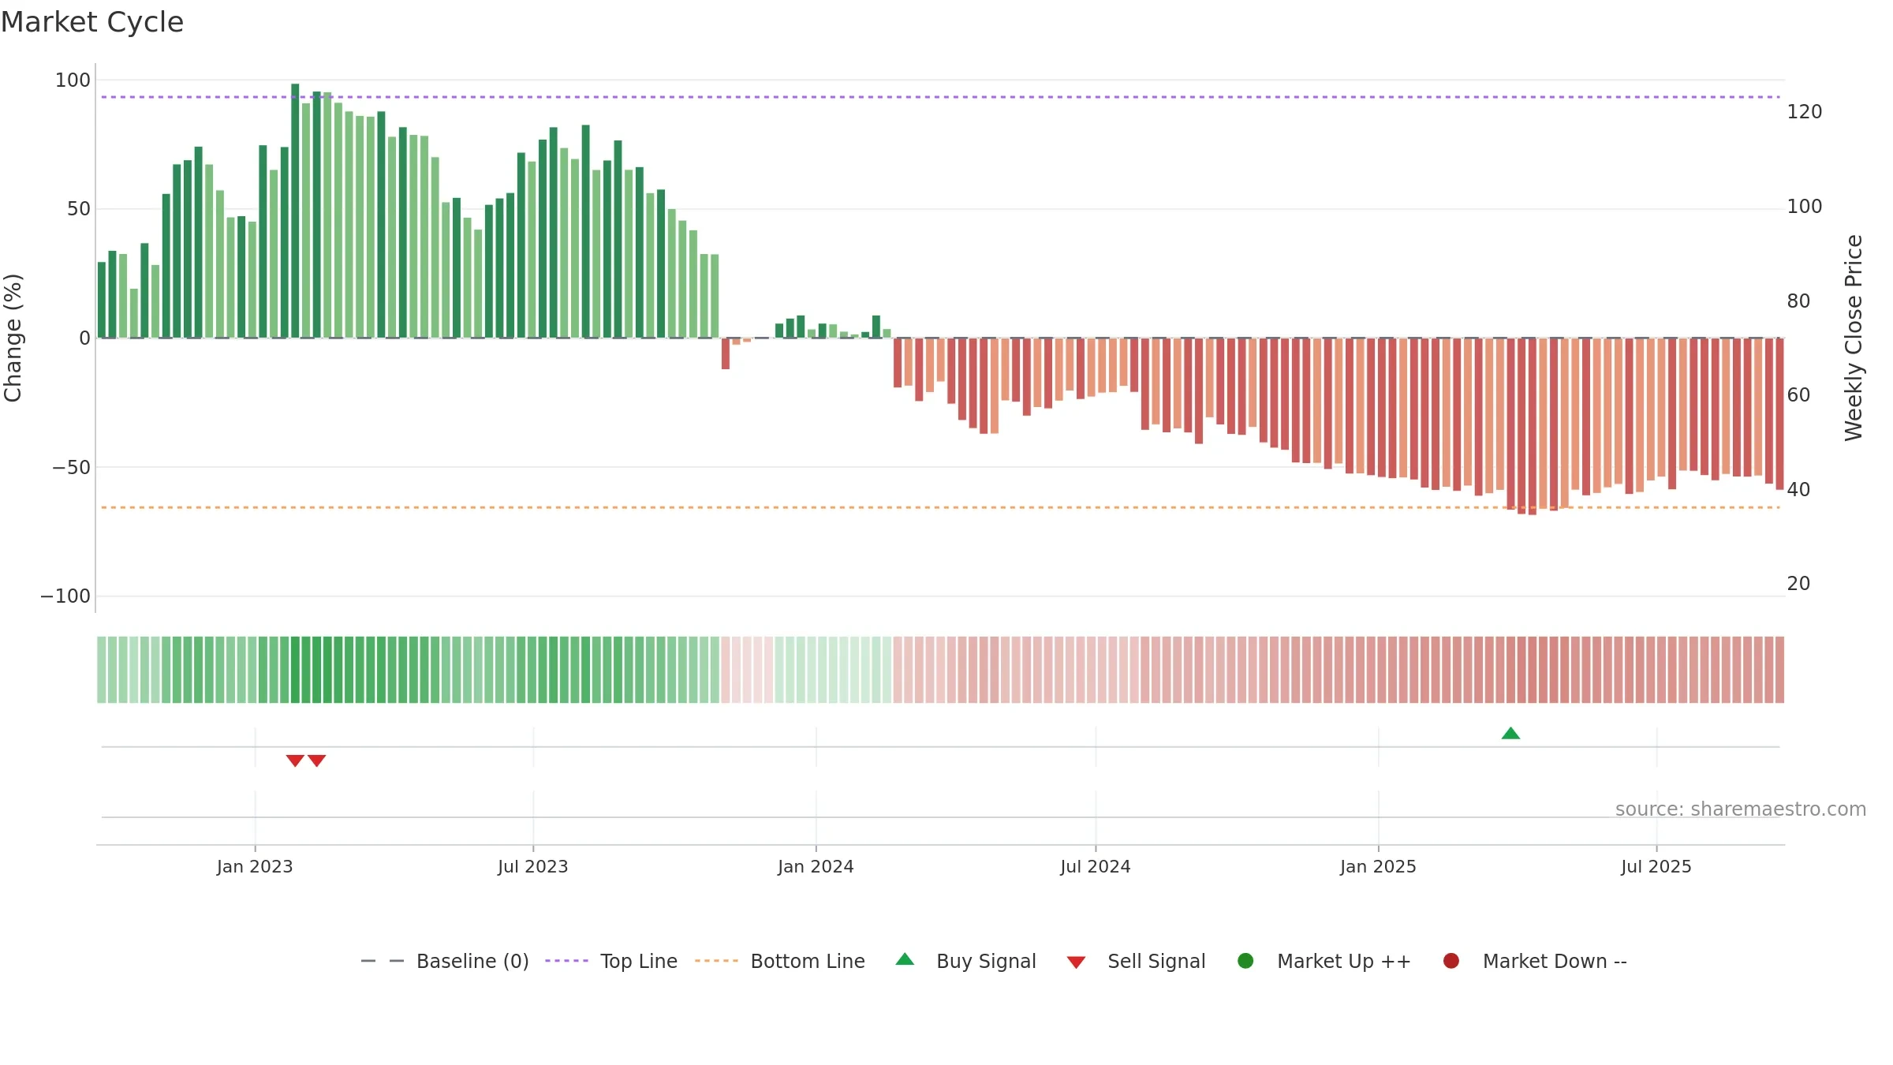Click the tallest green bar near 100%

295,211
